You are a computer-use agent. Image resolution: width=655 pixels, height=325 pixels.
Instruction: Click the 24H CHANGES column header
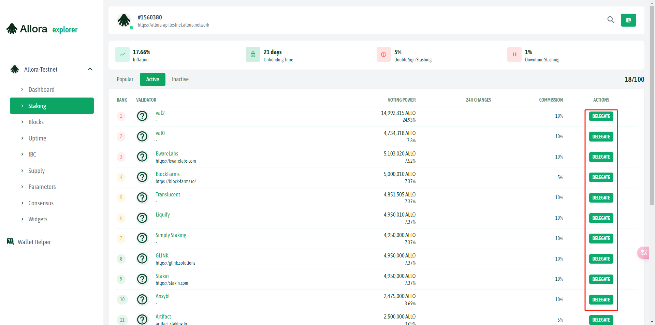[478, 100]
